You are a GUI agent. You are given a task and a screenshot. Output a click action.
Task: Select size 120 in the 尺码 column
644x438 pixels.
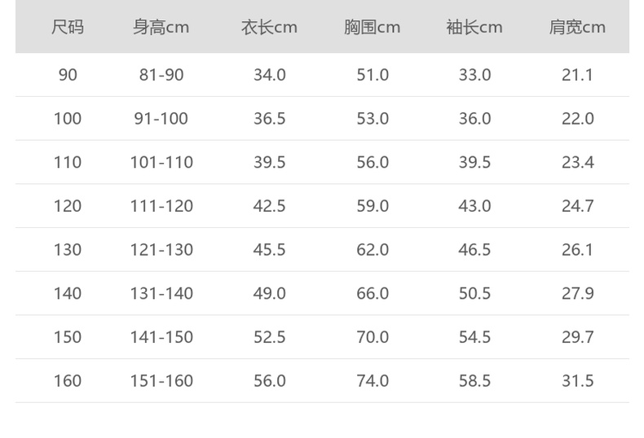tap(68, 206)
